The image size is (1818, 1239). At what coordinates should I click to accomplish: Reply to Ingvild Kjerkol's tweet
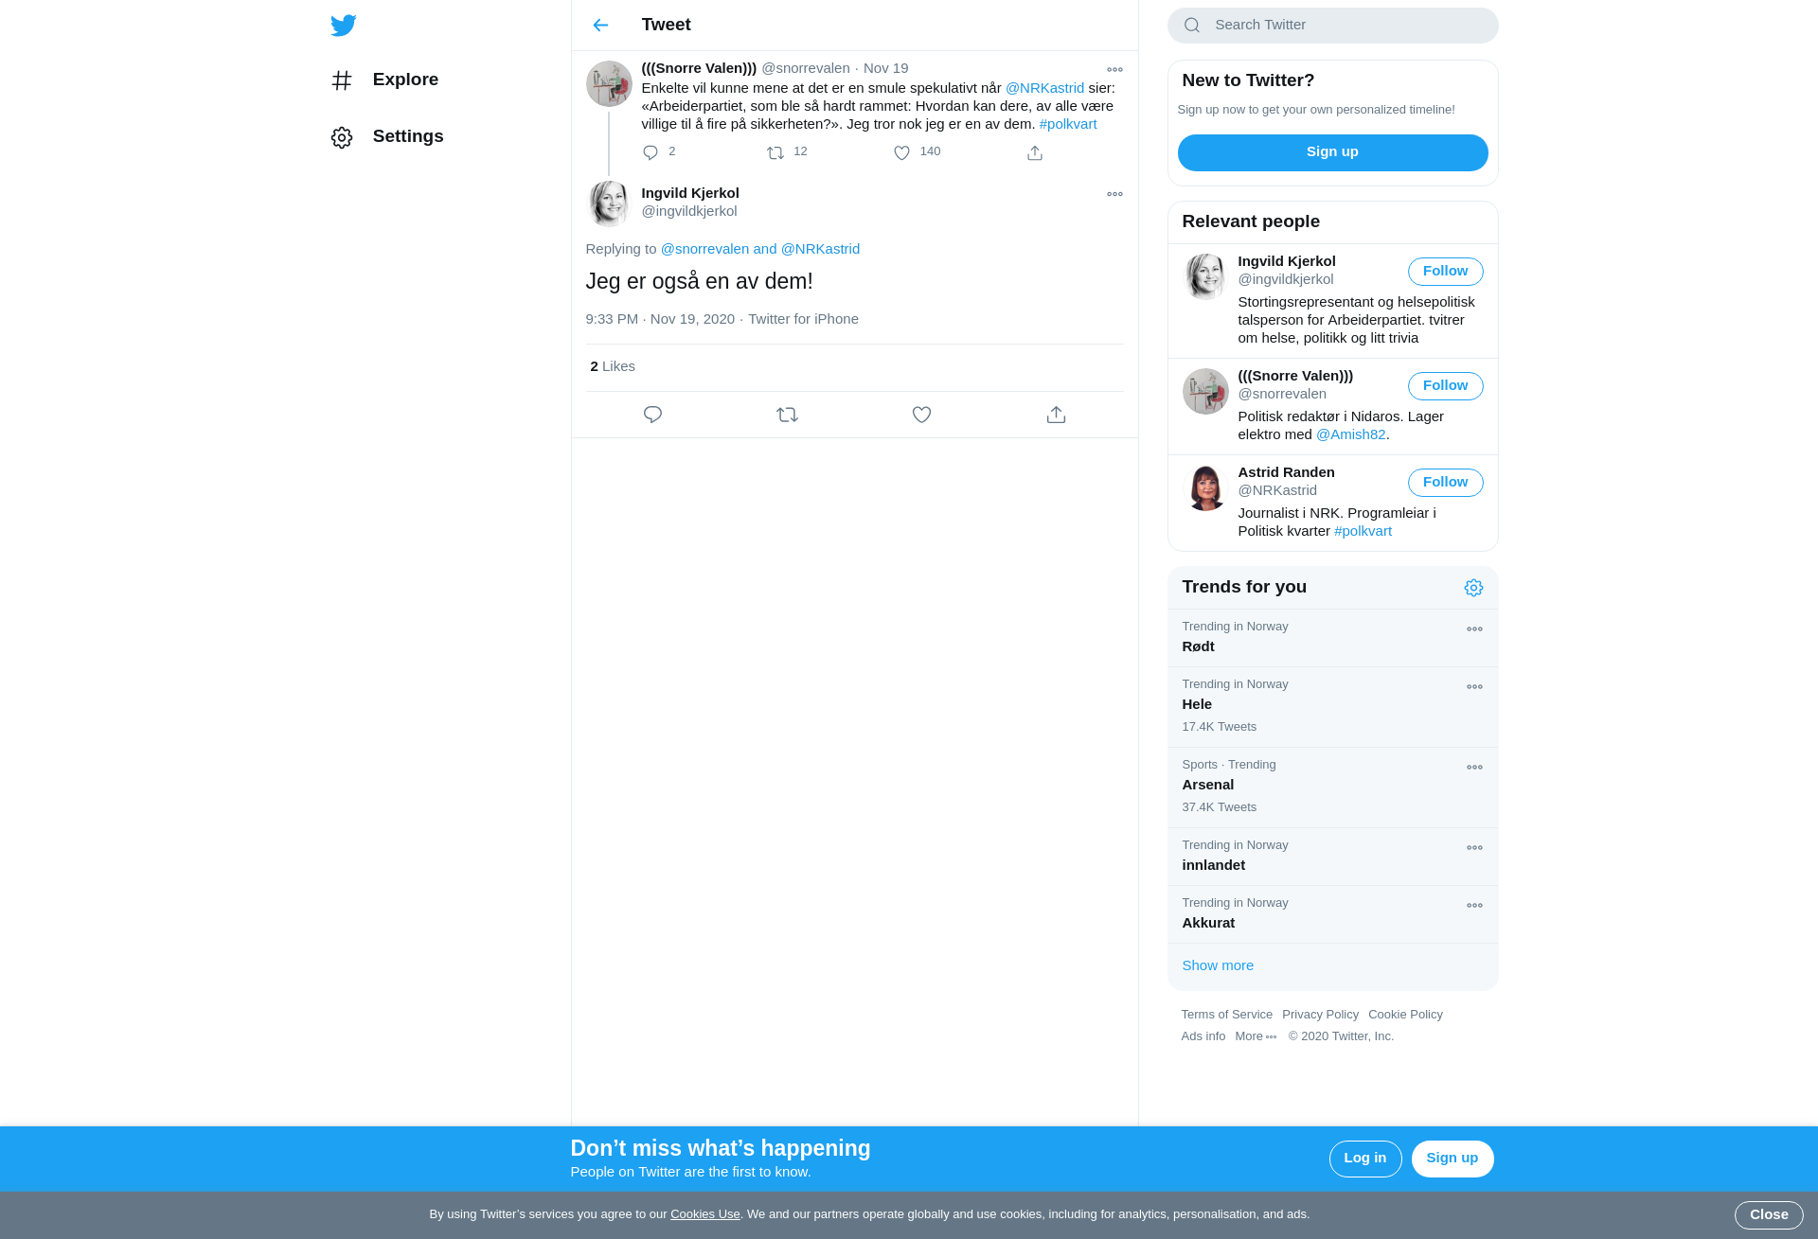pyautogui.click(x=652, y=415)
